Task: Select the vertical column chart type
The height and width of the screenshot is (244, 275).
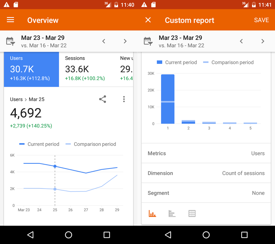Action: [152, 213]
